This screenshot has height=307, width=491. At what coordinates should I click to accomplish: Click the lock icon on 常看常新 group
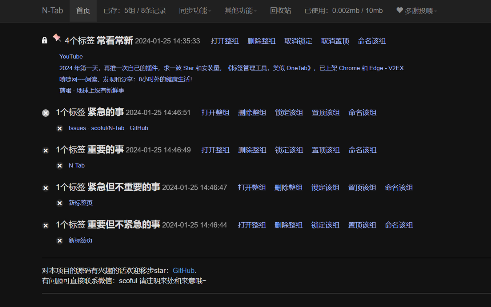pyautogui.click(x=44, y=40)
